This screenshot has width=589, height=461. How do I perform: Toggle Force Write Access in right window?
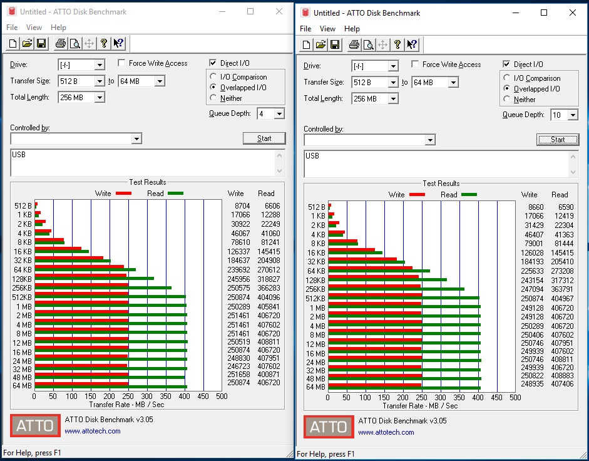(415, 64)
